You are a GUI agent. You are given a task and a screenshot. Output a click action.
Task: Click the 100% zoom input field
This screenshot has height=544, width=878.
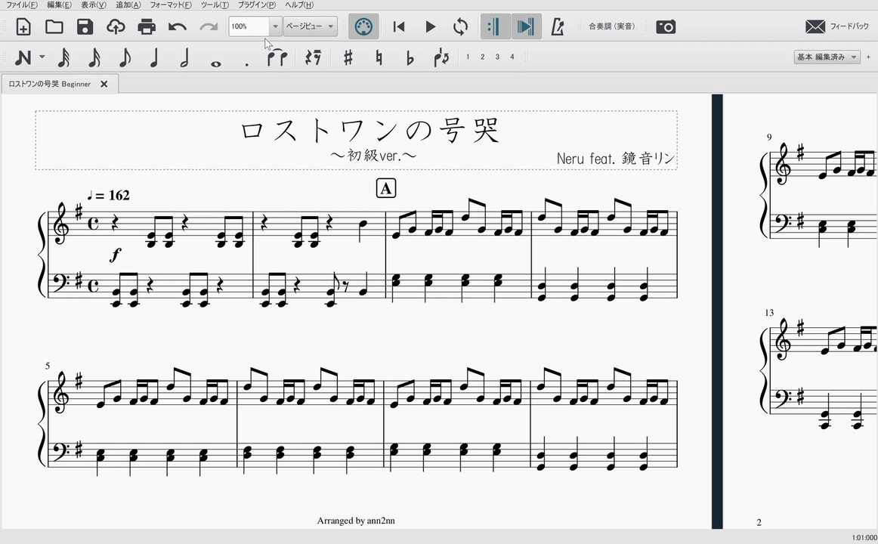[249, 26]
